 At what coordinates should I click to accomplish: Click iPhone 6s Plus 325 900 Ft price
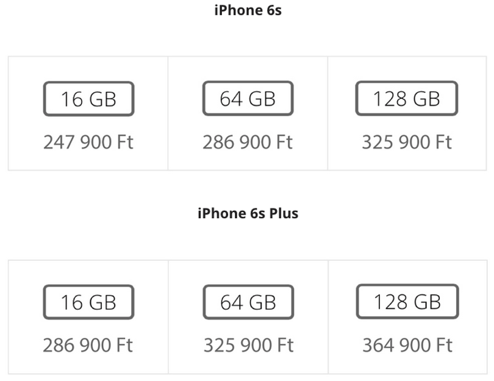[249, 345]
